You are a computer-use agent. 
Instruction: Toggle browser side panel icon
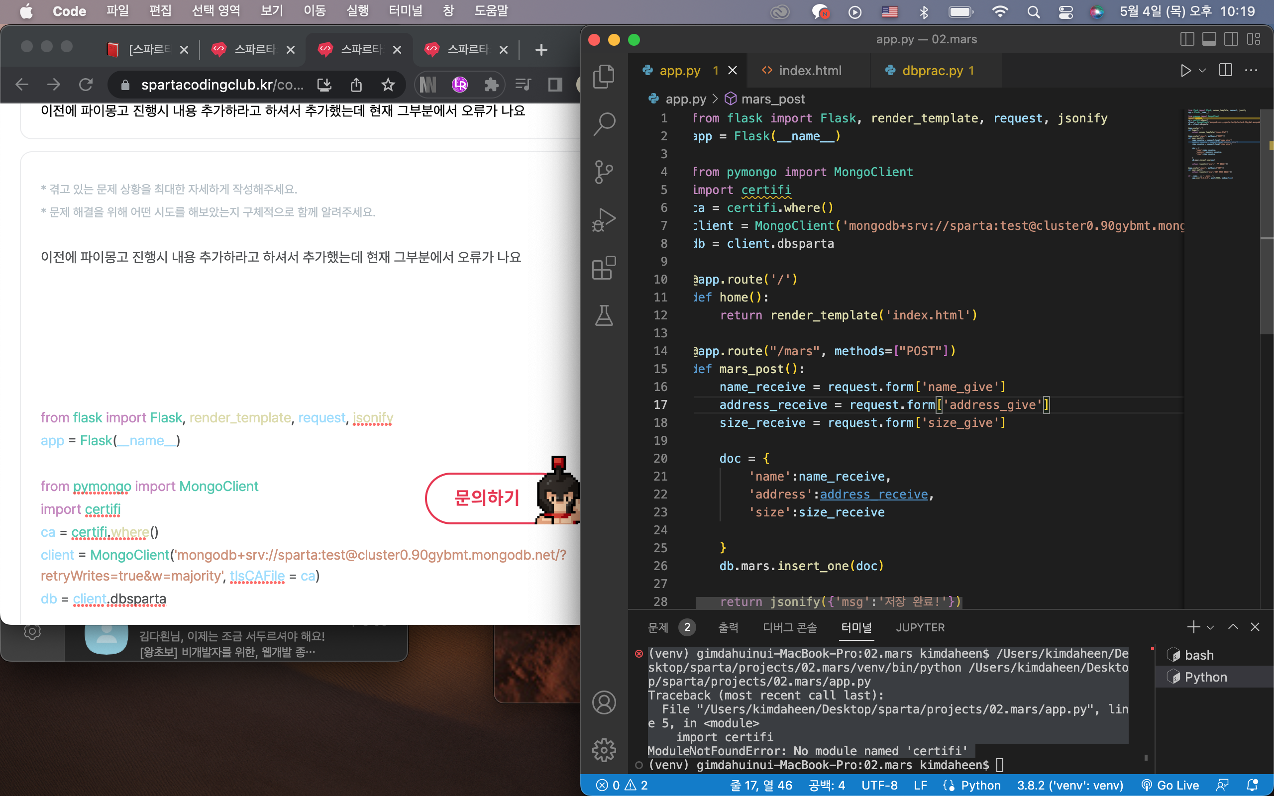point(555,85)
